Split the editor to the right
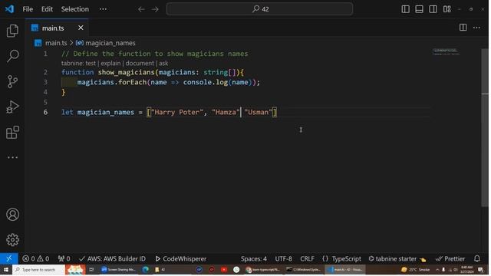 coord(463,28)
